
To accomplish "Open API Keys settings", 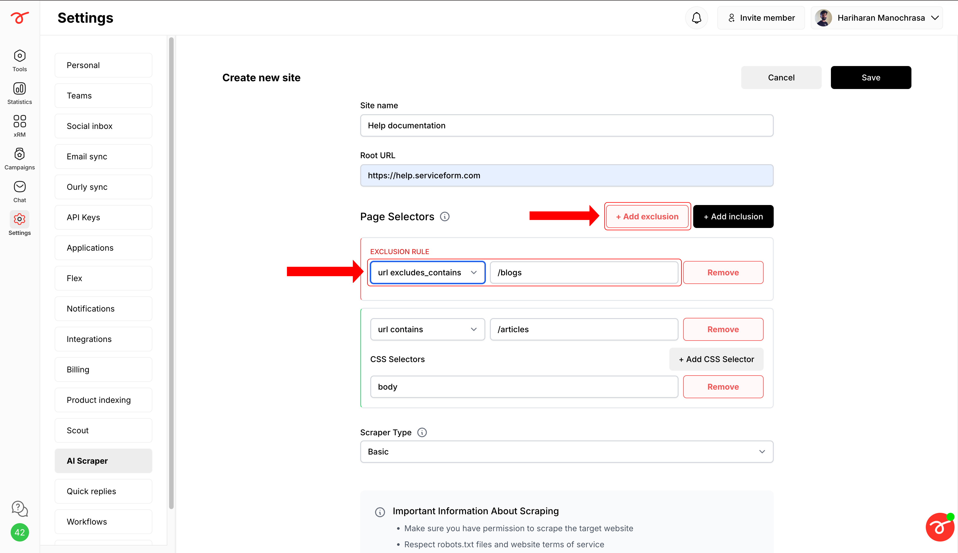I will 104,217.
